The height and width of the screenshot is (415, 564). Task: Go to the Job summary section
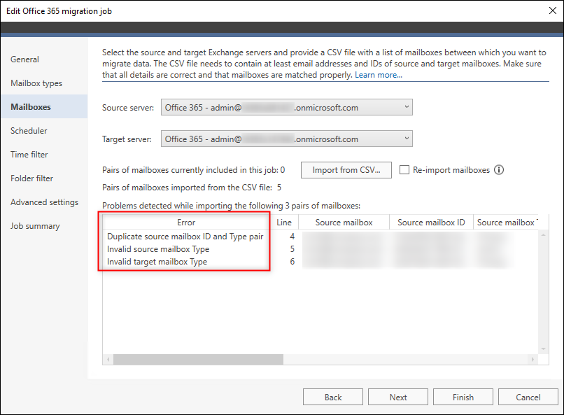click(x=34, y=225)
